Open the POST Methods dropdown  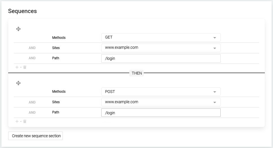(161, 92)
